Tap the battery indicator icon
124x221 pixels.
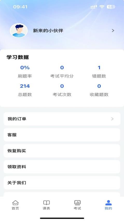(111, 6)
